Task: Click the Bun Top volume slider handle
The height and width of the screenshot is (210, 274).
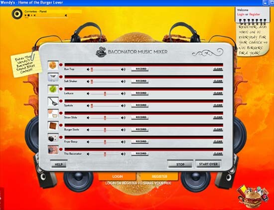Action: (x=92, y=69)
